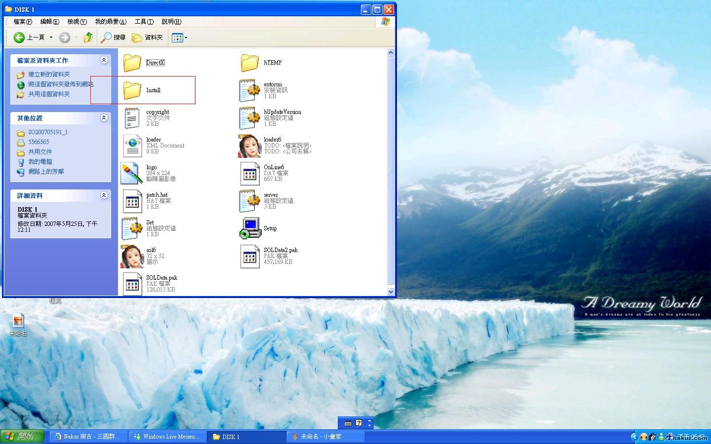Click the file list scroll up arrow
Screen dimensions: 711x444
(391, 52)
